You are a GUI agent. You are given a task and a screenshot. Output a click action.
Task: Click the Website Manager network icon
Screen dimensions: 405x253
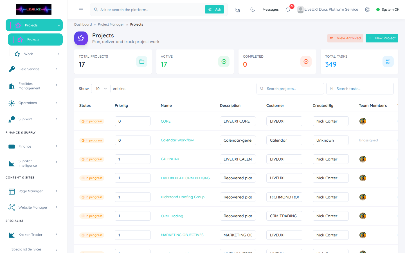tap(12, 207)
